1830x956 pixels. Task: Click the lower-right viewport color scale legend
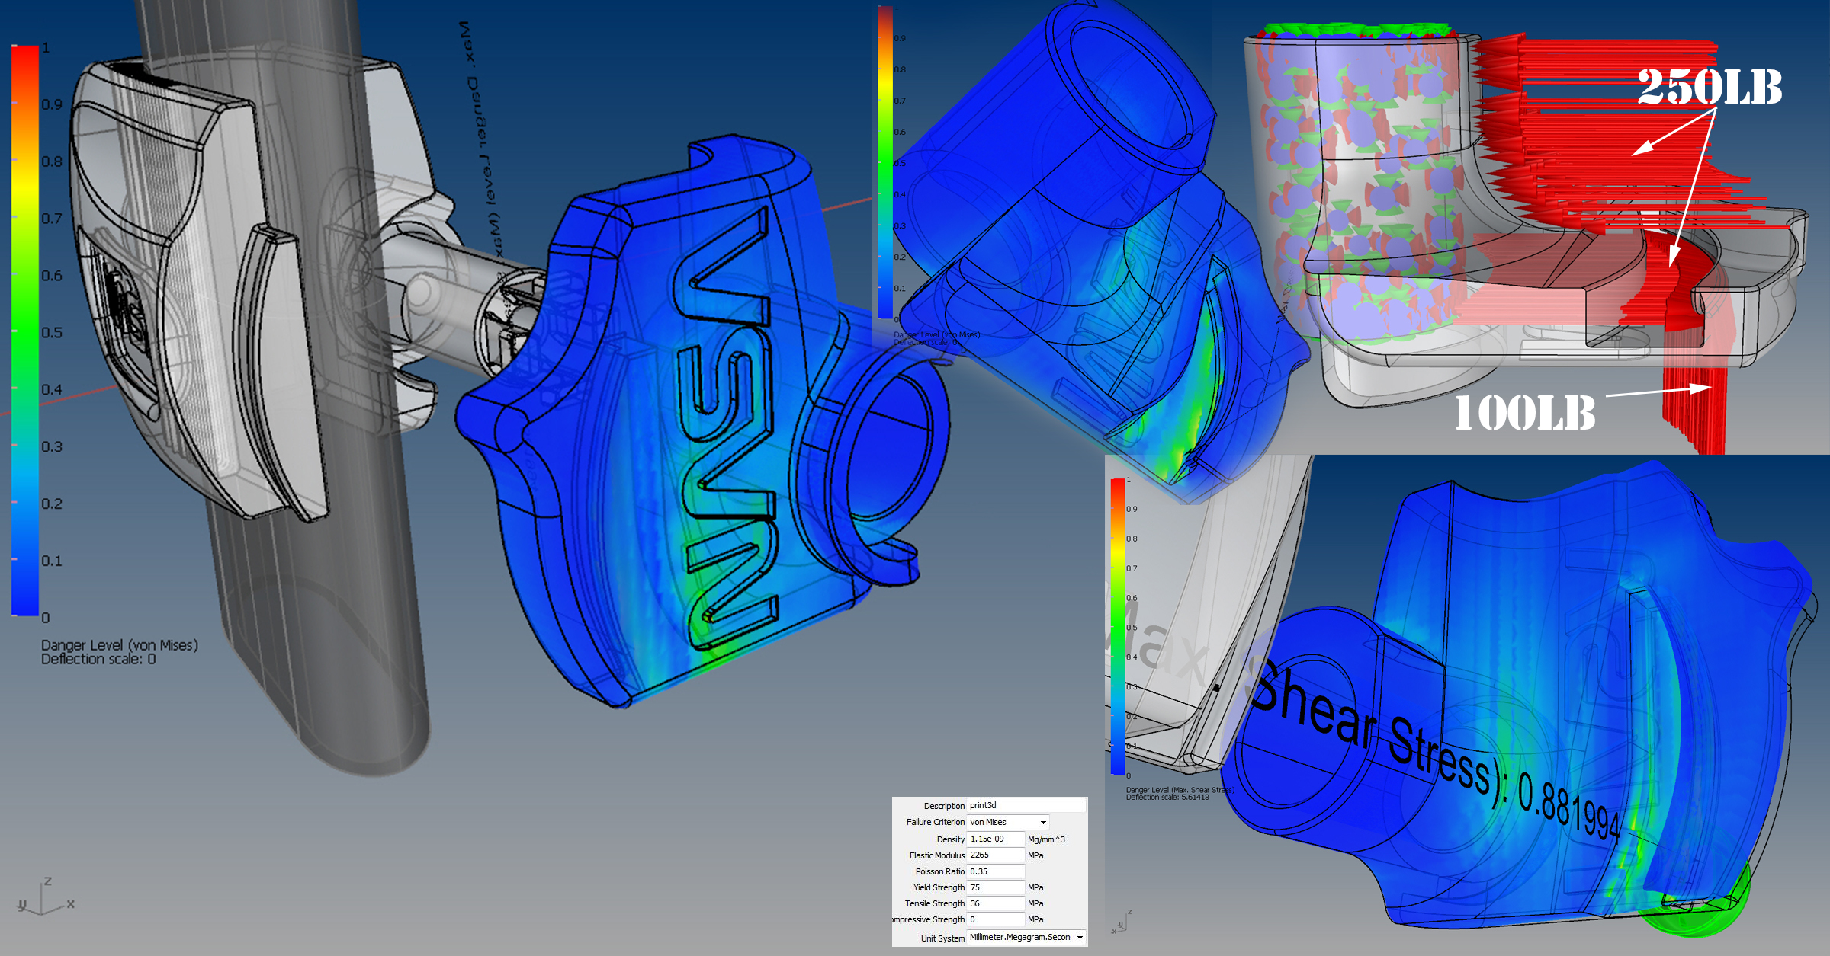1118,626
